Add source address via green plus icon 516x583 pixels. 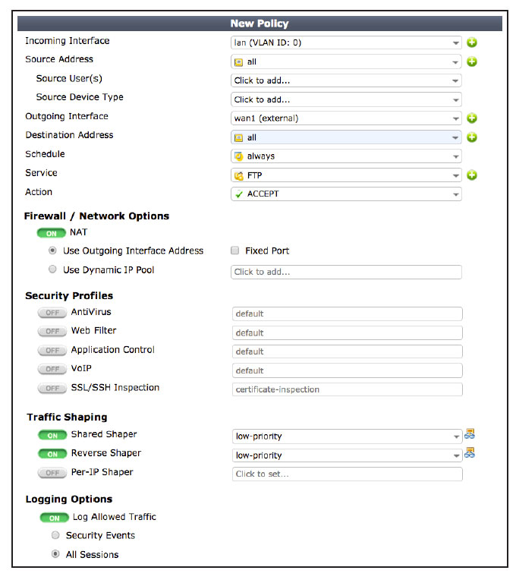coord(472,61)
